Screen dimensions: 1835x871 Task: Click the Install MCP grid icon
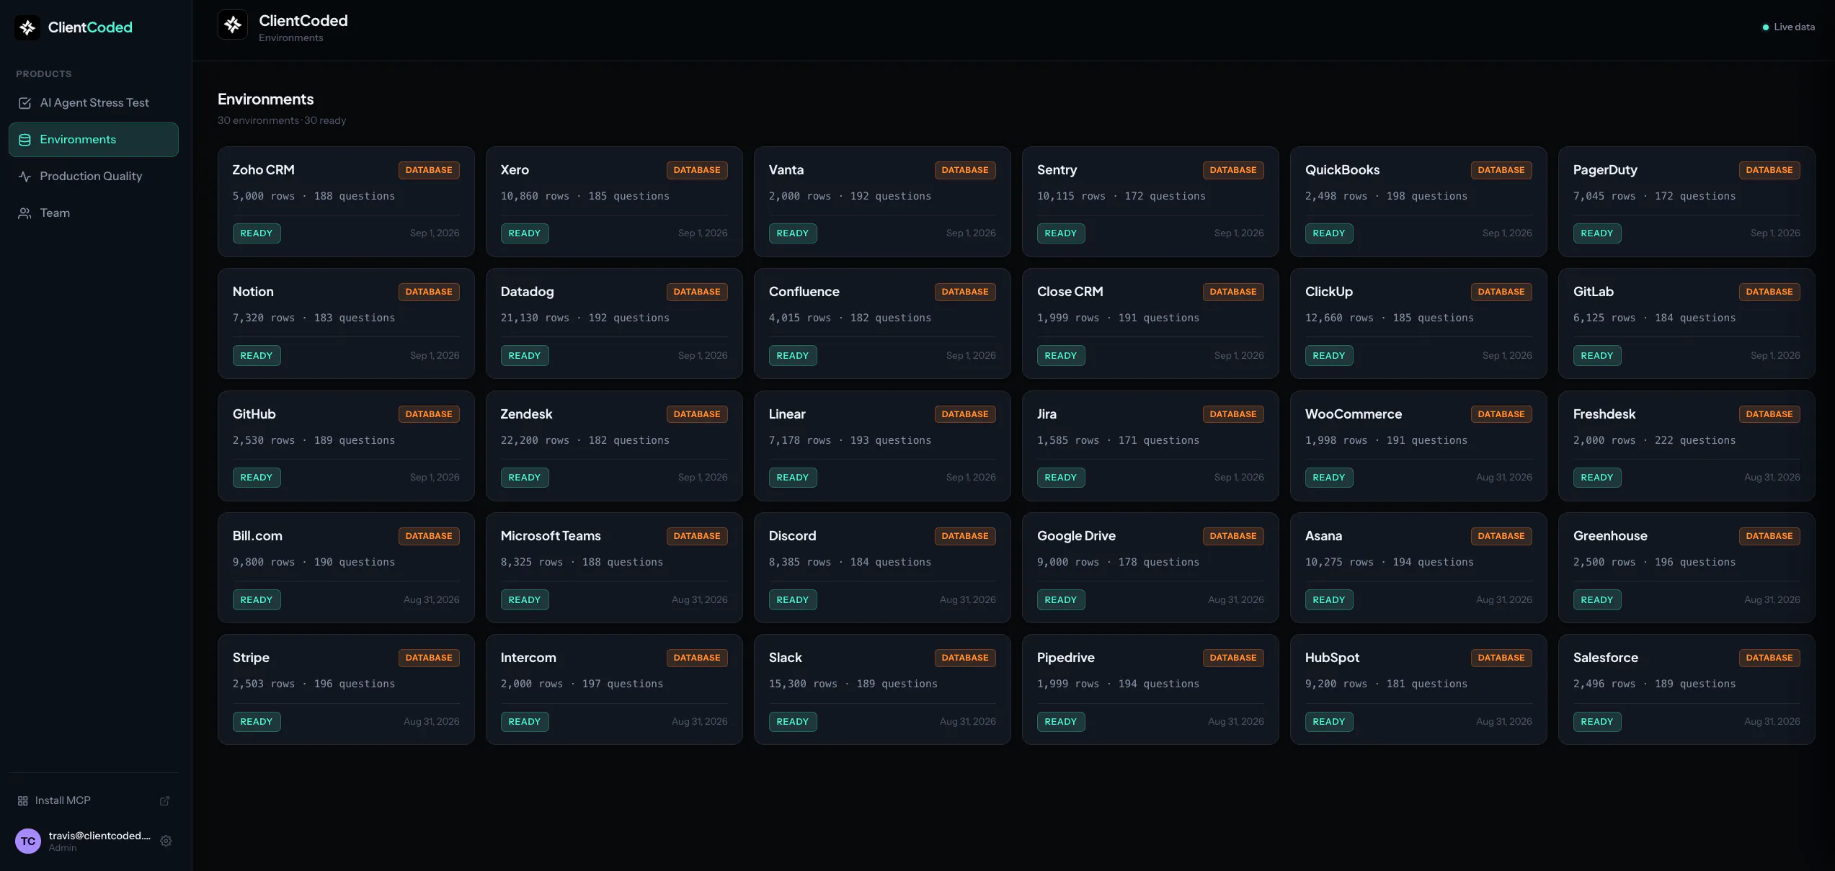[x=23, y=800]
